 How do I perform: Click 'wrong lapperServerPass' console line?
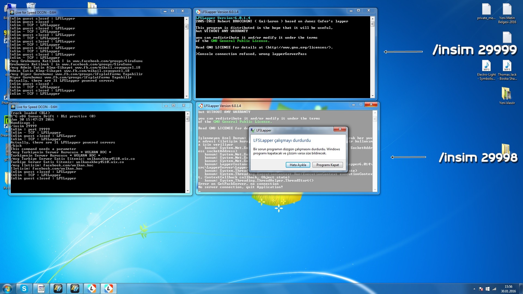point(251,54)
